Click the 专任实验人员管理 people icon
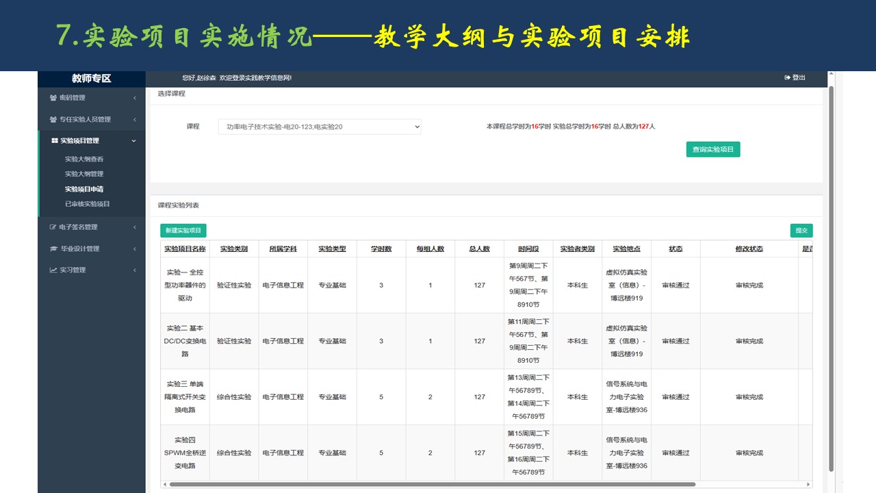The image size is (876, 493). 53,120
